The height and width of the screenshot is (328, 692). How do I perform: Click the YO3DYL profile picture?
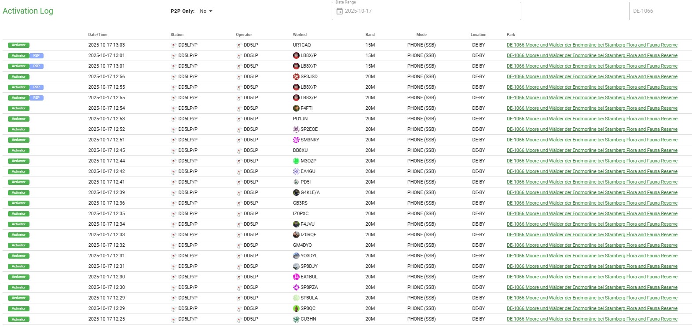296,256
